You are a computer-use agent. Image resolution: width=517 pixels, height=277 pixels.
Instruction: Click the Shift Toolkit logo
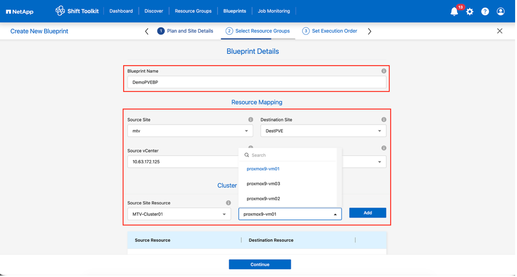(77, 11)
